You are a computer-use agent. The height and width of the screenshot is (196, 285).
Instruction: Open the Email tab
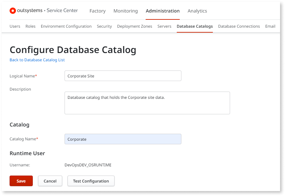[x=270, y=26]
